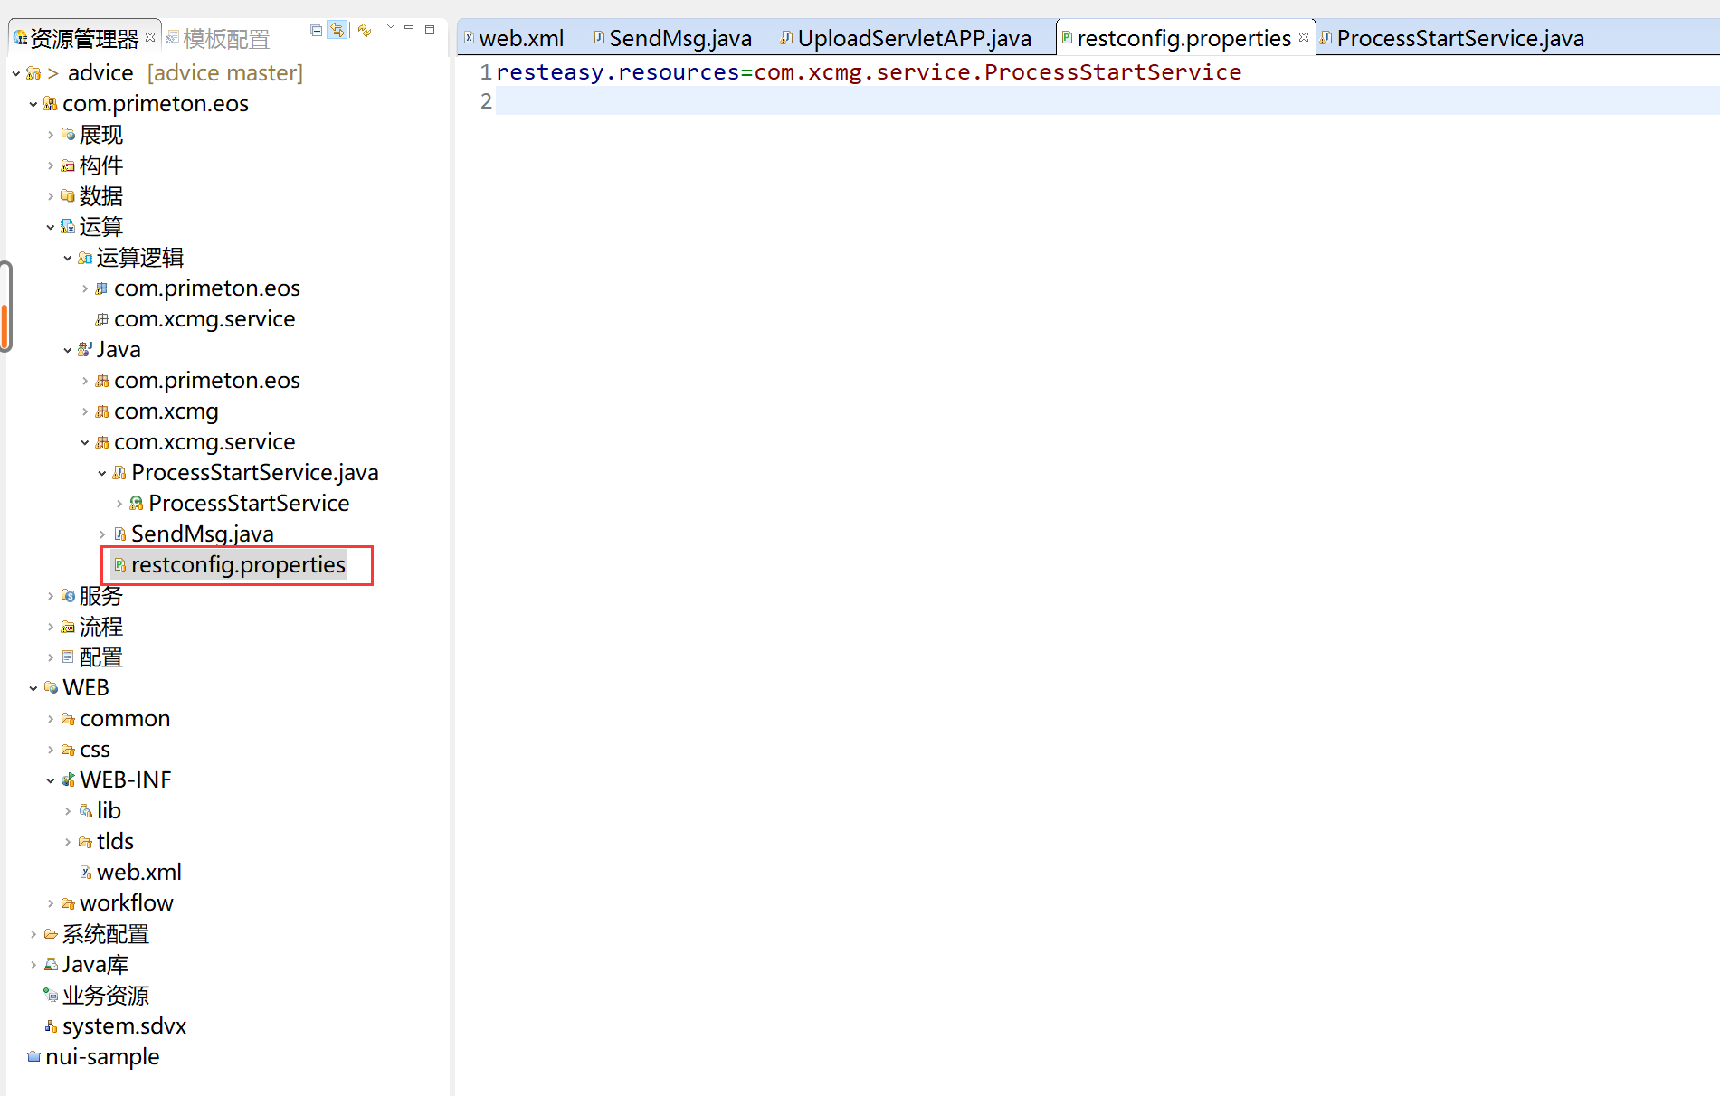Collapse the top-level com.primeton.eos node

tap(33, 104)
